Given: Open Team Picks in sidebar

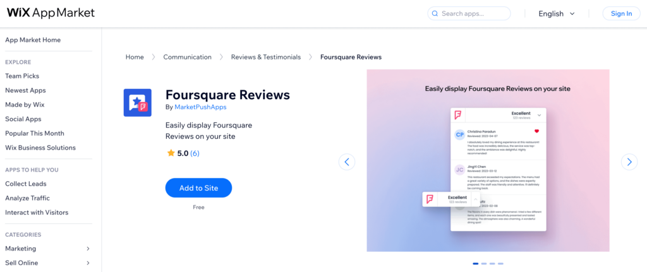Looking at the screenshot, I should click(22, 76).
